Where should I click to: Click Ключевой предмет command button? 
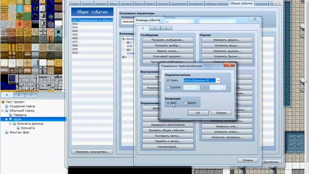click(x=168, y=57)
